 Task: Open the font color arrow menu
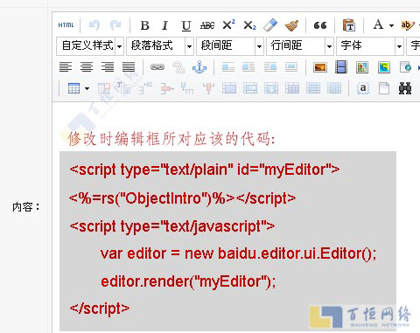pyautogui.click(x=391, y=25)
